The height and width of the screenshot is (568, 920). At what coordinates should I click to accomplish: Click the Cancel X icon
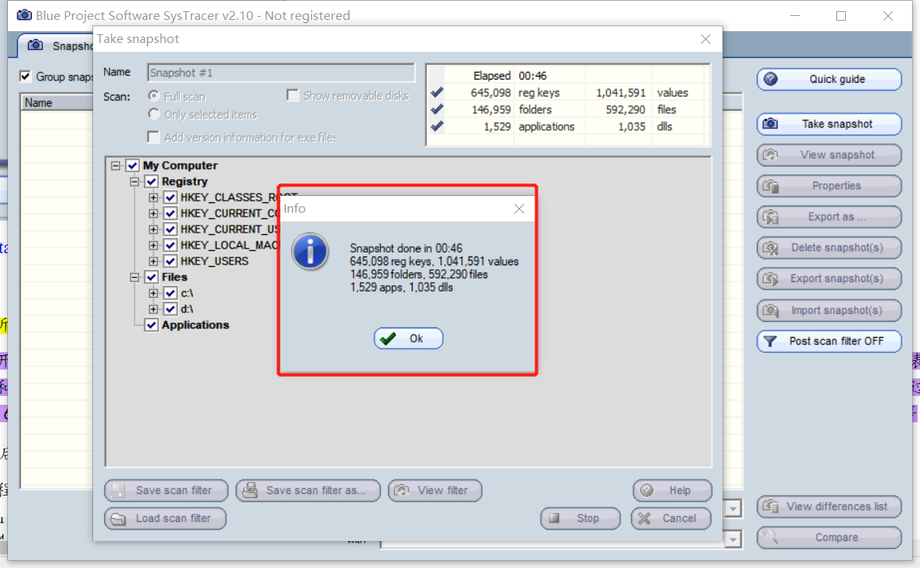(644, 519)
